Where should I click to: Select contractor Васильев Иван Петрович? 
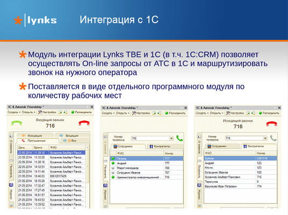point(240,187)
